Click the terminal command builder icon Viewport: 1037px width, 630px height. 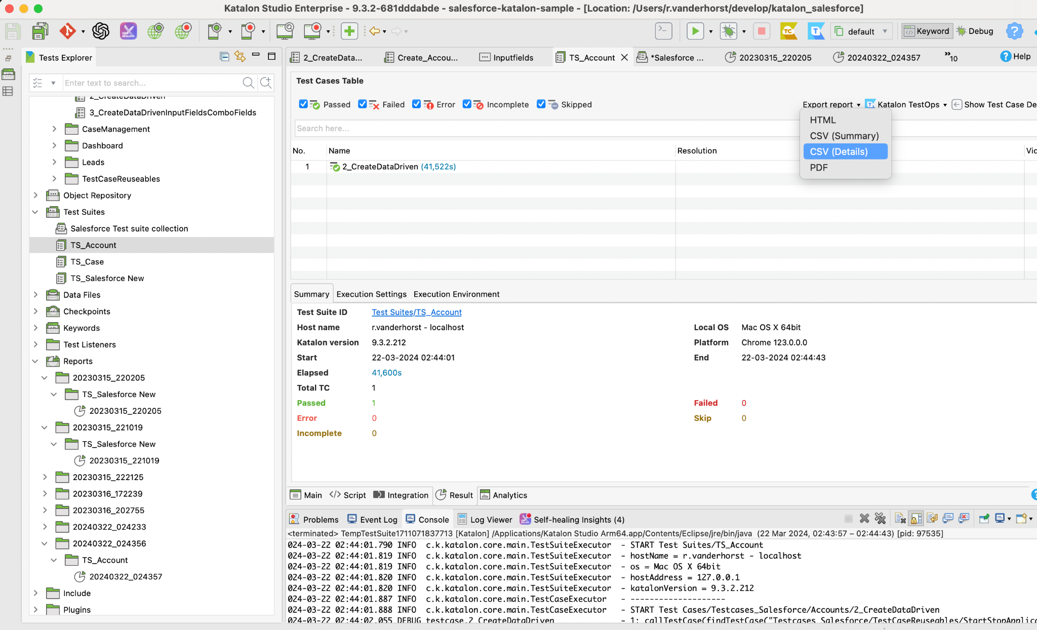(663, 31)
